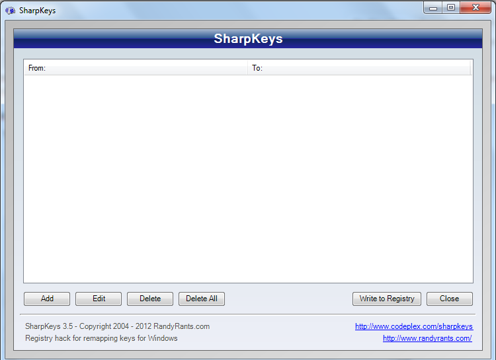This screenshot has width=496, height=360.
Task: Maximize the SharpKeys window
Action: tap(451, 7)
